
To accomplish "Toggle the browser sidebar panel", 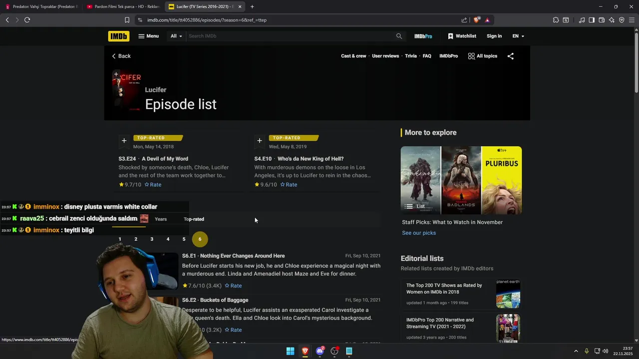I will [x=592, y=20].
